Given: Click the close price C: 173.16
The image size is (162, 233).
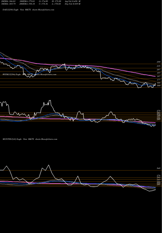Looking at the screenshot, I should tap(44, 4).
